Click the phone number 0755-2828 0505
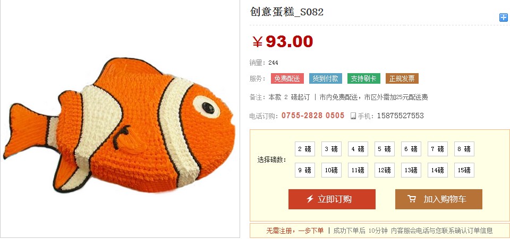Viewport: 510px width, 239px height. point(313,116)
